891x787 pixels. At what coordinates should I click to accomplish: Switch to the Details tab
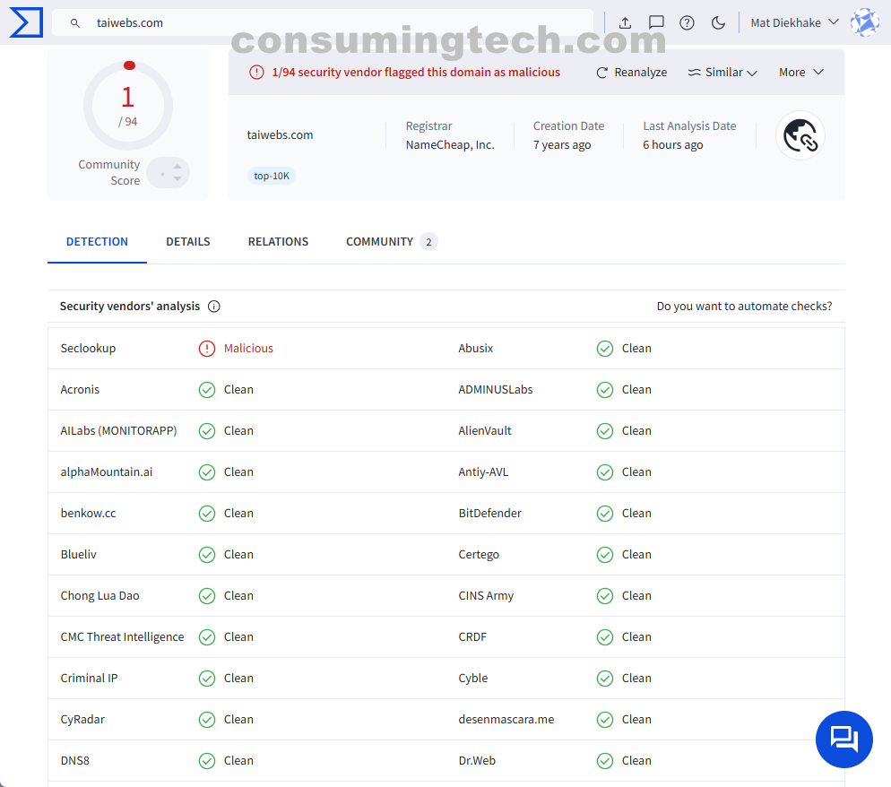(188, 242)
